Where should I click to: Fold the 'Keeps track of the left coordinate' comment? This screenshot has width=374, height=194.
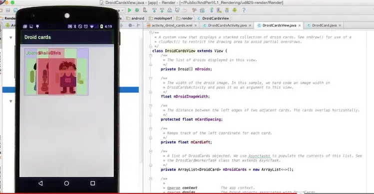tap(150, 129)
